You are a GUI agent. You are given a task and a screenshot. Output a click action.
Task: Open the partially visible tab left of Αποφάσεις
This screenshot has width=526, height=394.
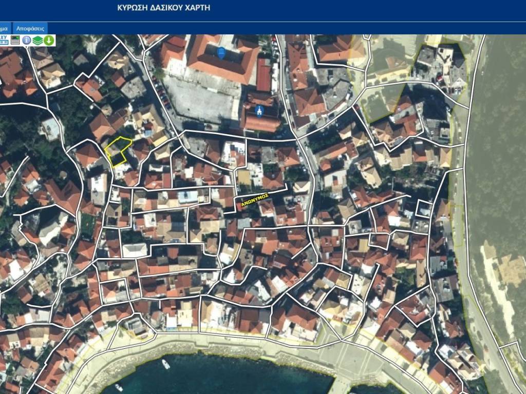coord(4,28)
